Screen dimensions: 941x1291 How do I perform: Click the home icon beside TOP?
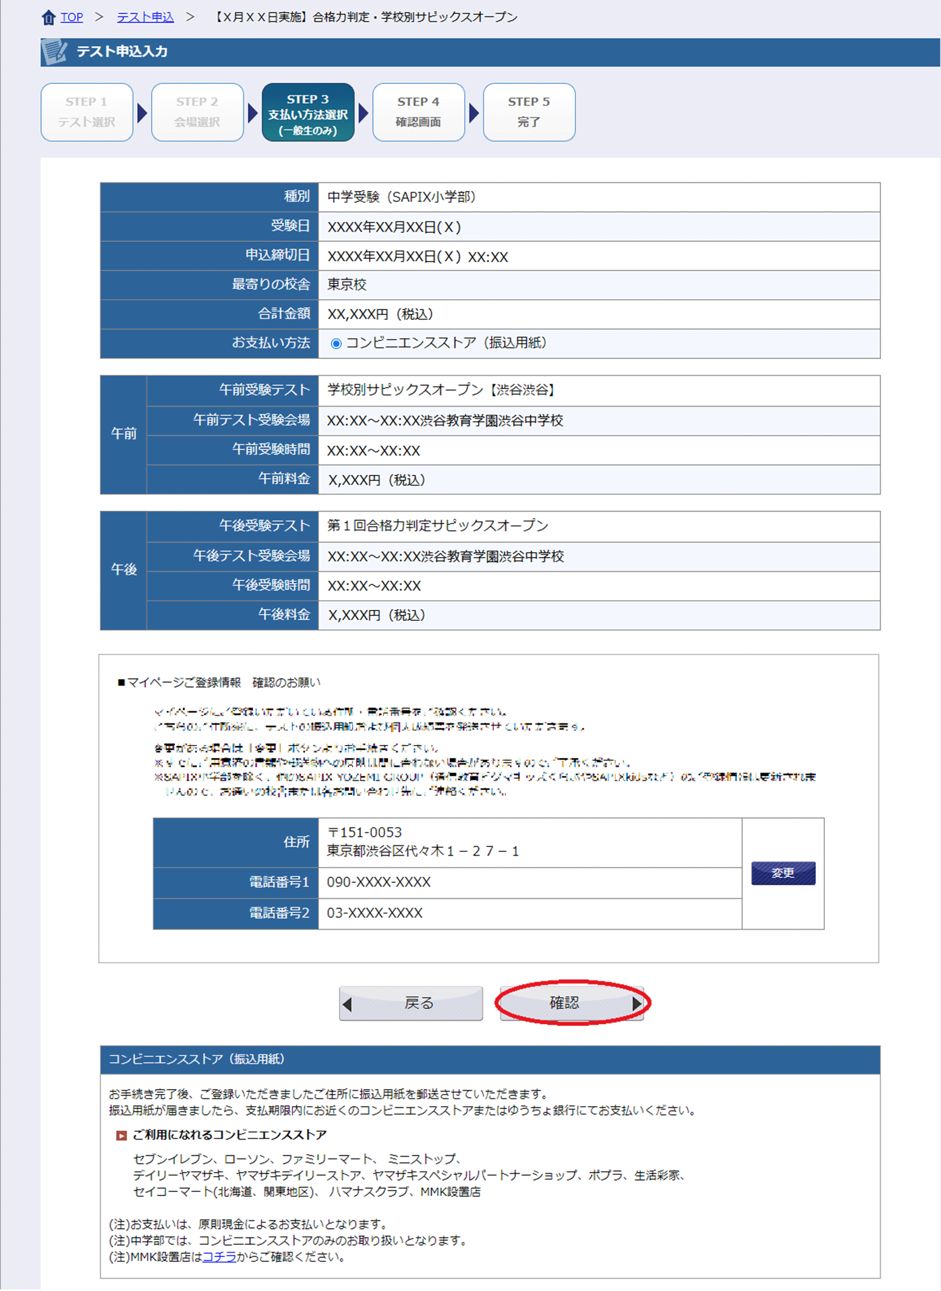[x=49, y=18]
